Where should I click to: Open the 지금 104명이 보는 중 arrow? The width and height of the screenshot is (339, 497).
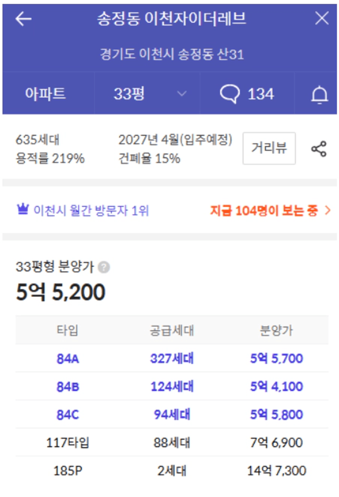tap(328, 211)
